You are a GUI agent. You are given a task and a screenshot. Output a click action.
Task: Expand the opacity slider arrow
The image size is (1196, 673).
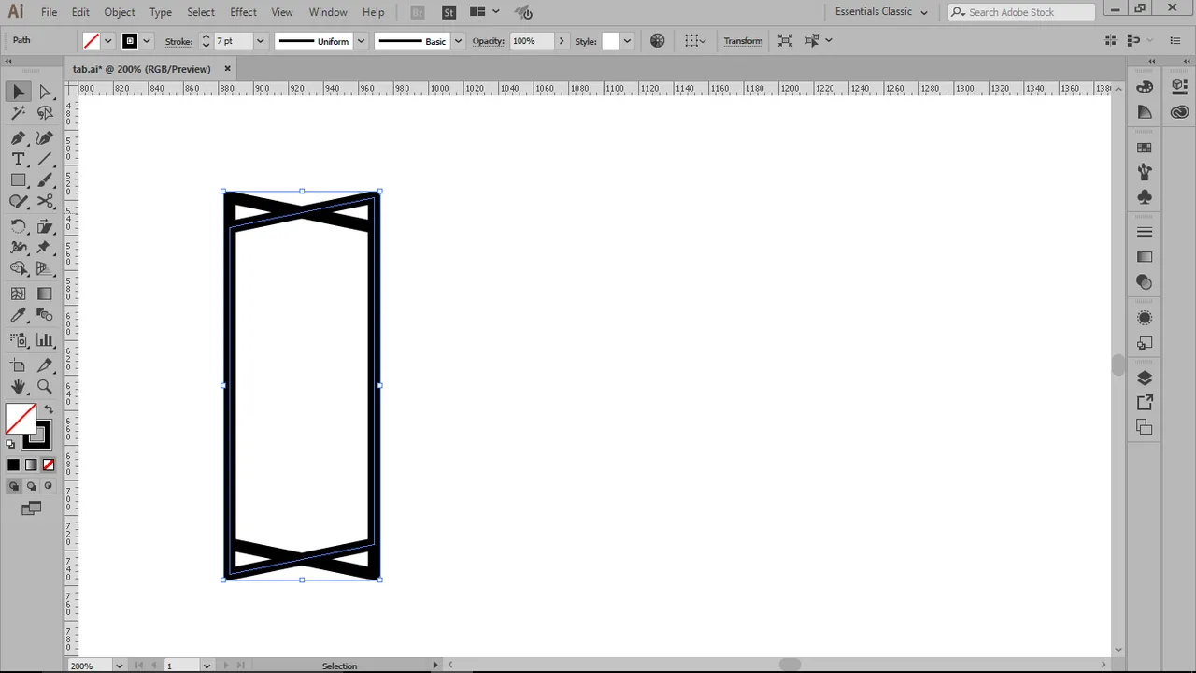coord(562,41)
